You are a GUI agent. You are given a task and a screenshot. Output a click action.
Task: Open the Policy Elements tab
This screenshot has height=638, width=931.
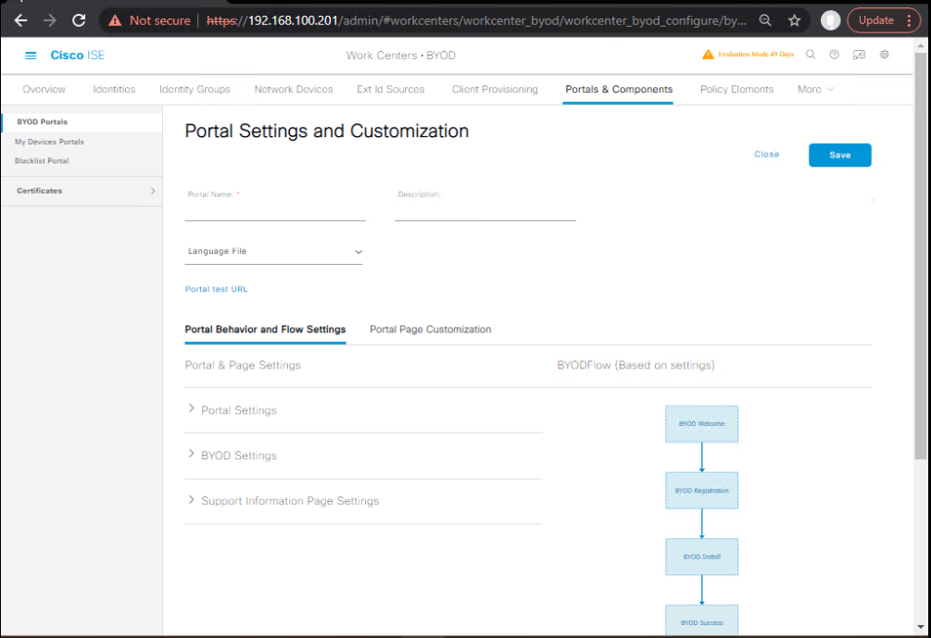(x=736, y=89)
